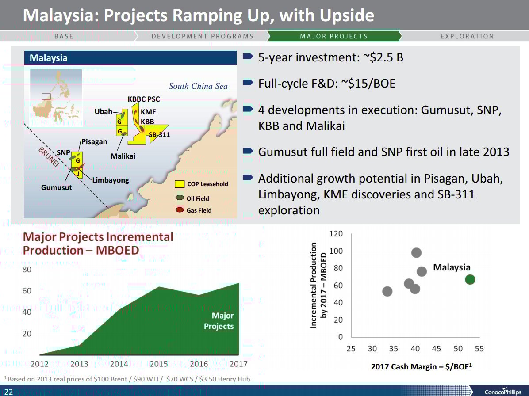Select the yellow COP Leasehold swatch
This screenshot has height=396, width=529.
pos(180,184)
